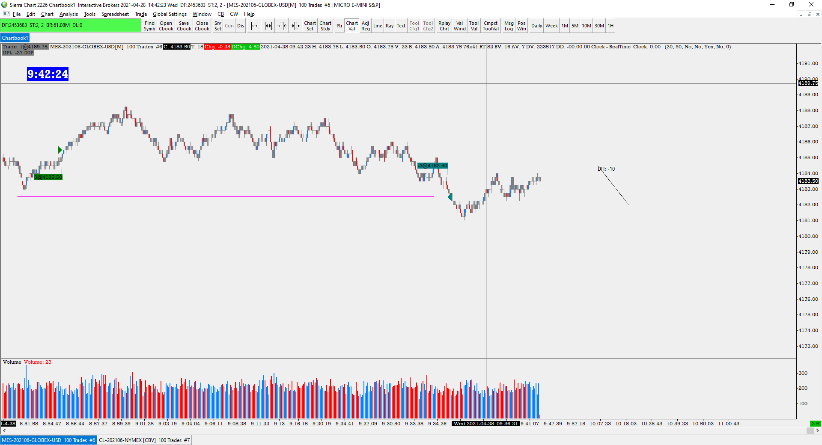
Task: Click the compress bar spacing icon
Action: (x=268, y=26)
